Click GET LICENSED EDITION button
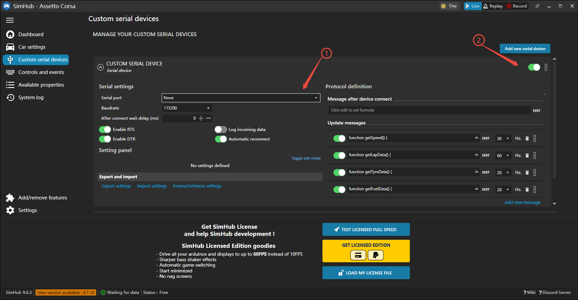Image resolution: width=578 pixels, height=300 pixels. [x=366, y=251]
